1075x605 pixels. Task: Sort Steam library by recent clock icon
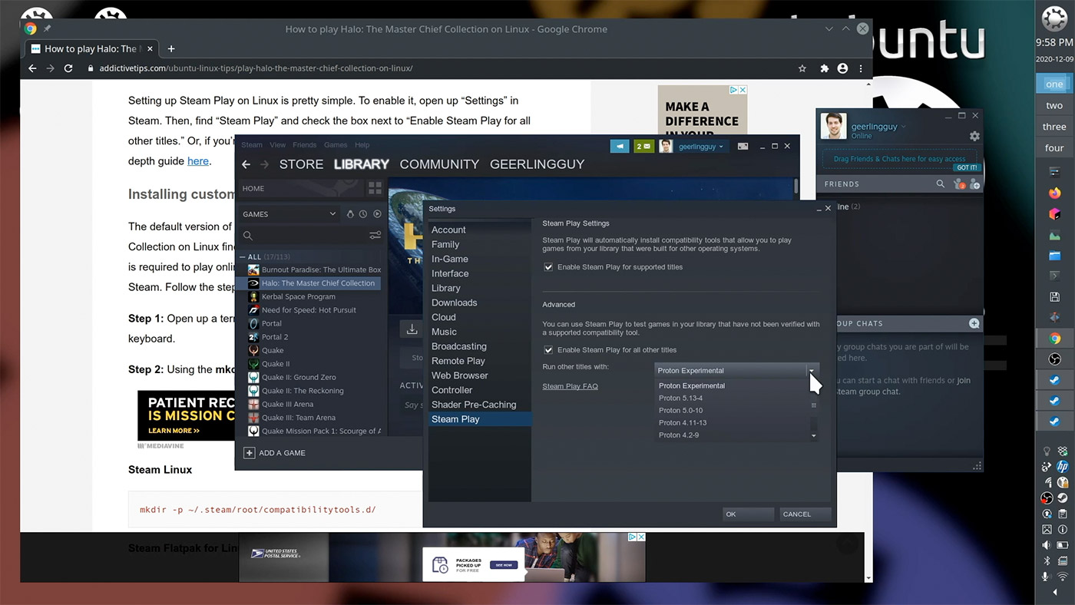click(363, 214)
